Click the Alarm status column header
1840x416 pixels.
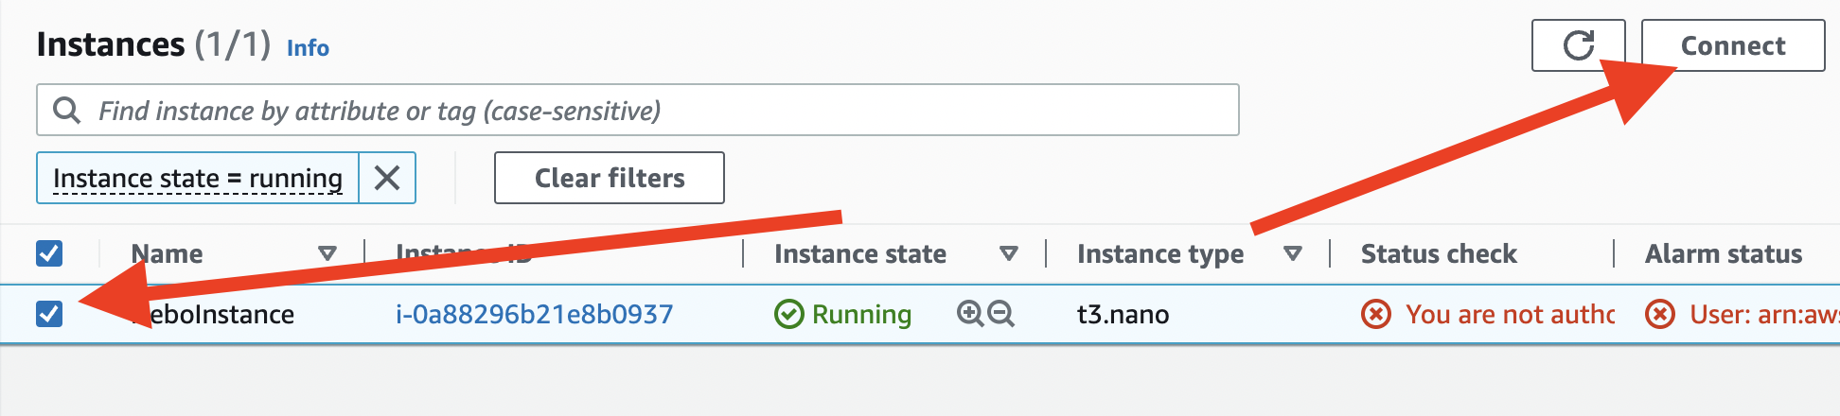pos(1724,253)
